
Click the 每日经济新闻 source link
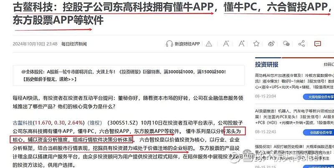pyautogui.click(x=74, y=44)
